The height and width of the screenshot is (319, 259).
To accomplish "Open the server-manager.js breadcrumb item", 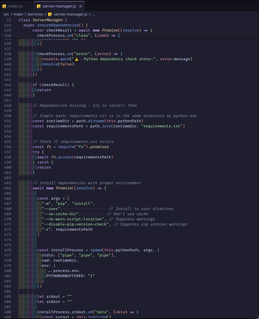I will (x=71, y=14).
